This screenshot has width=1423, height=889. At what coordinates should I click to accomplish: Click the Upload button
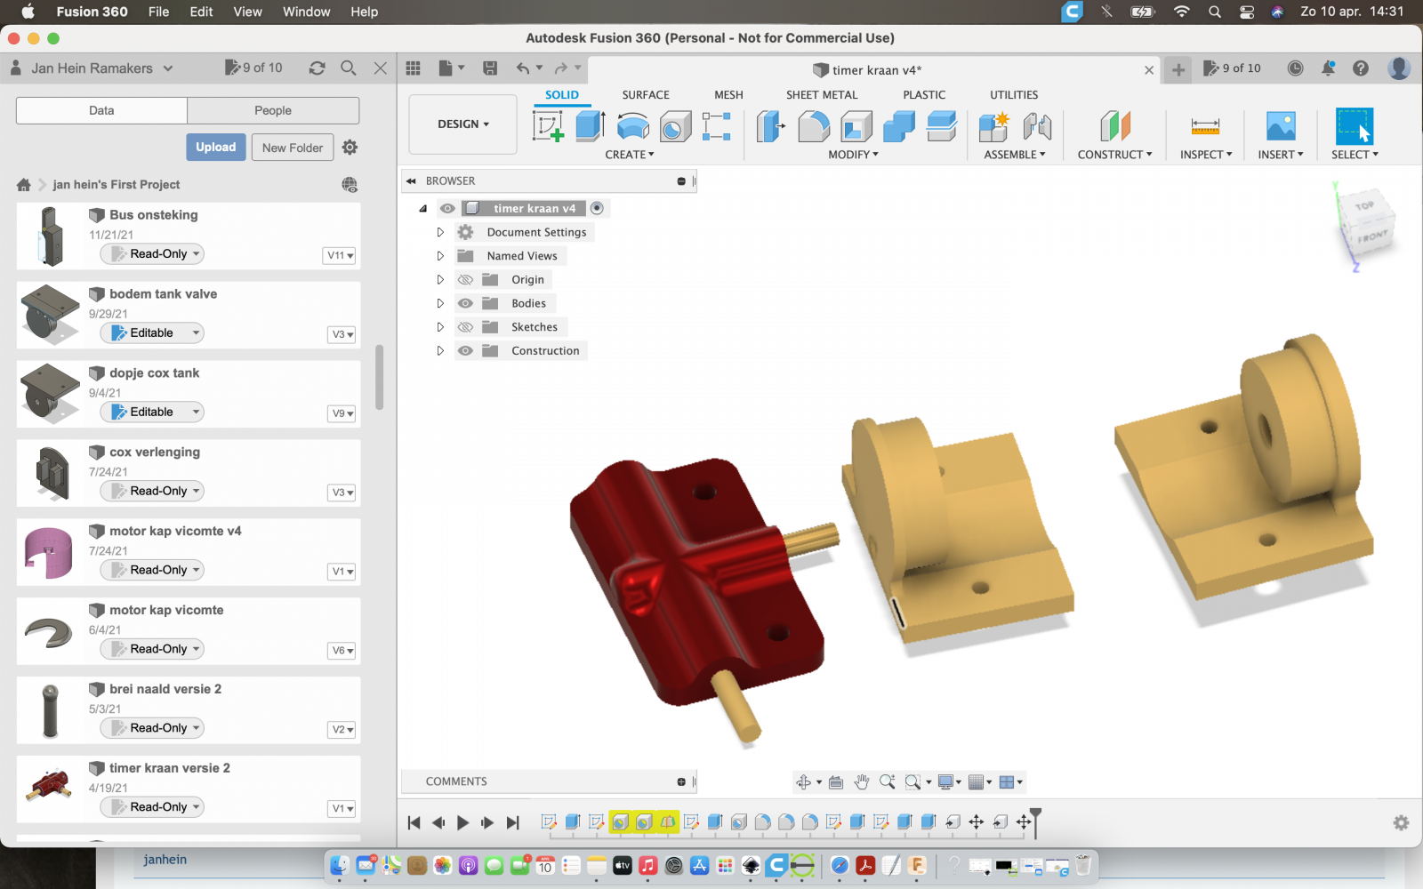[x=216, y=148]
